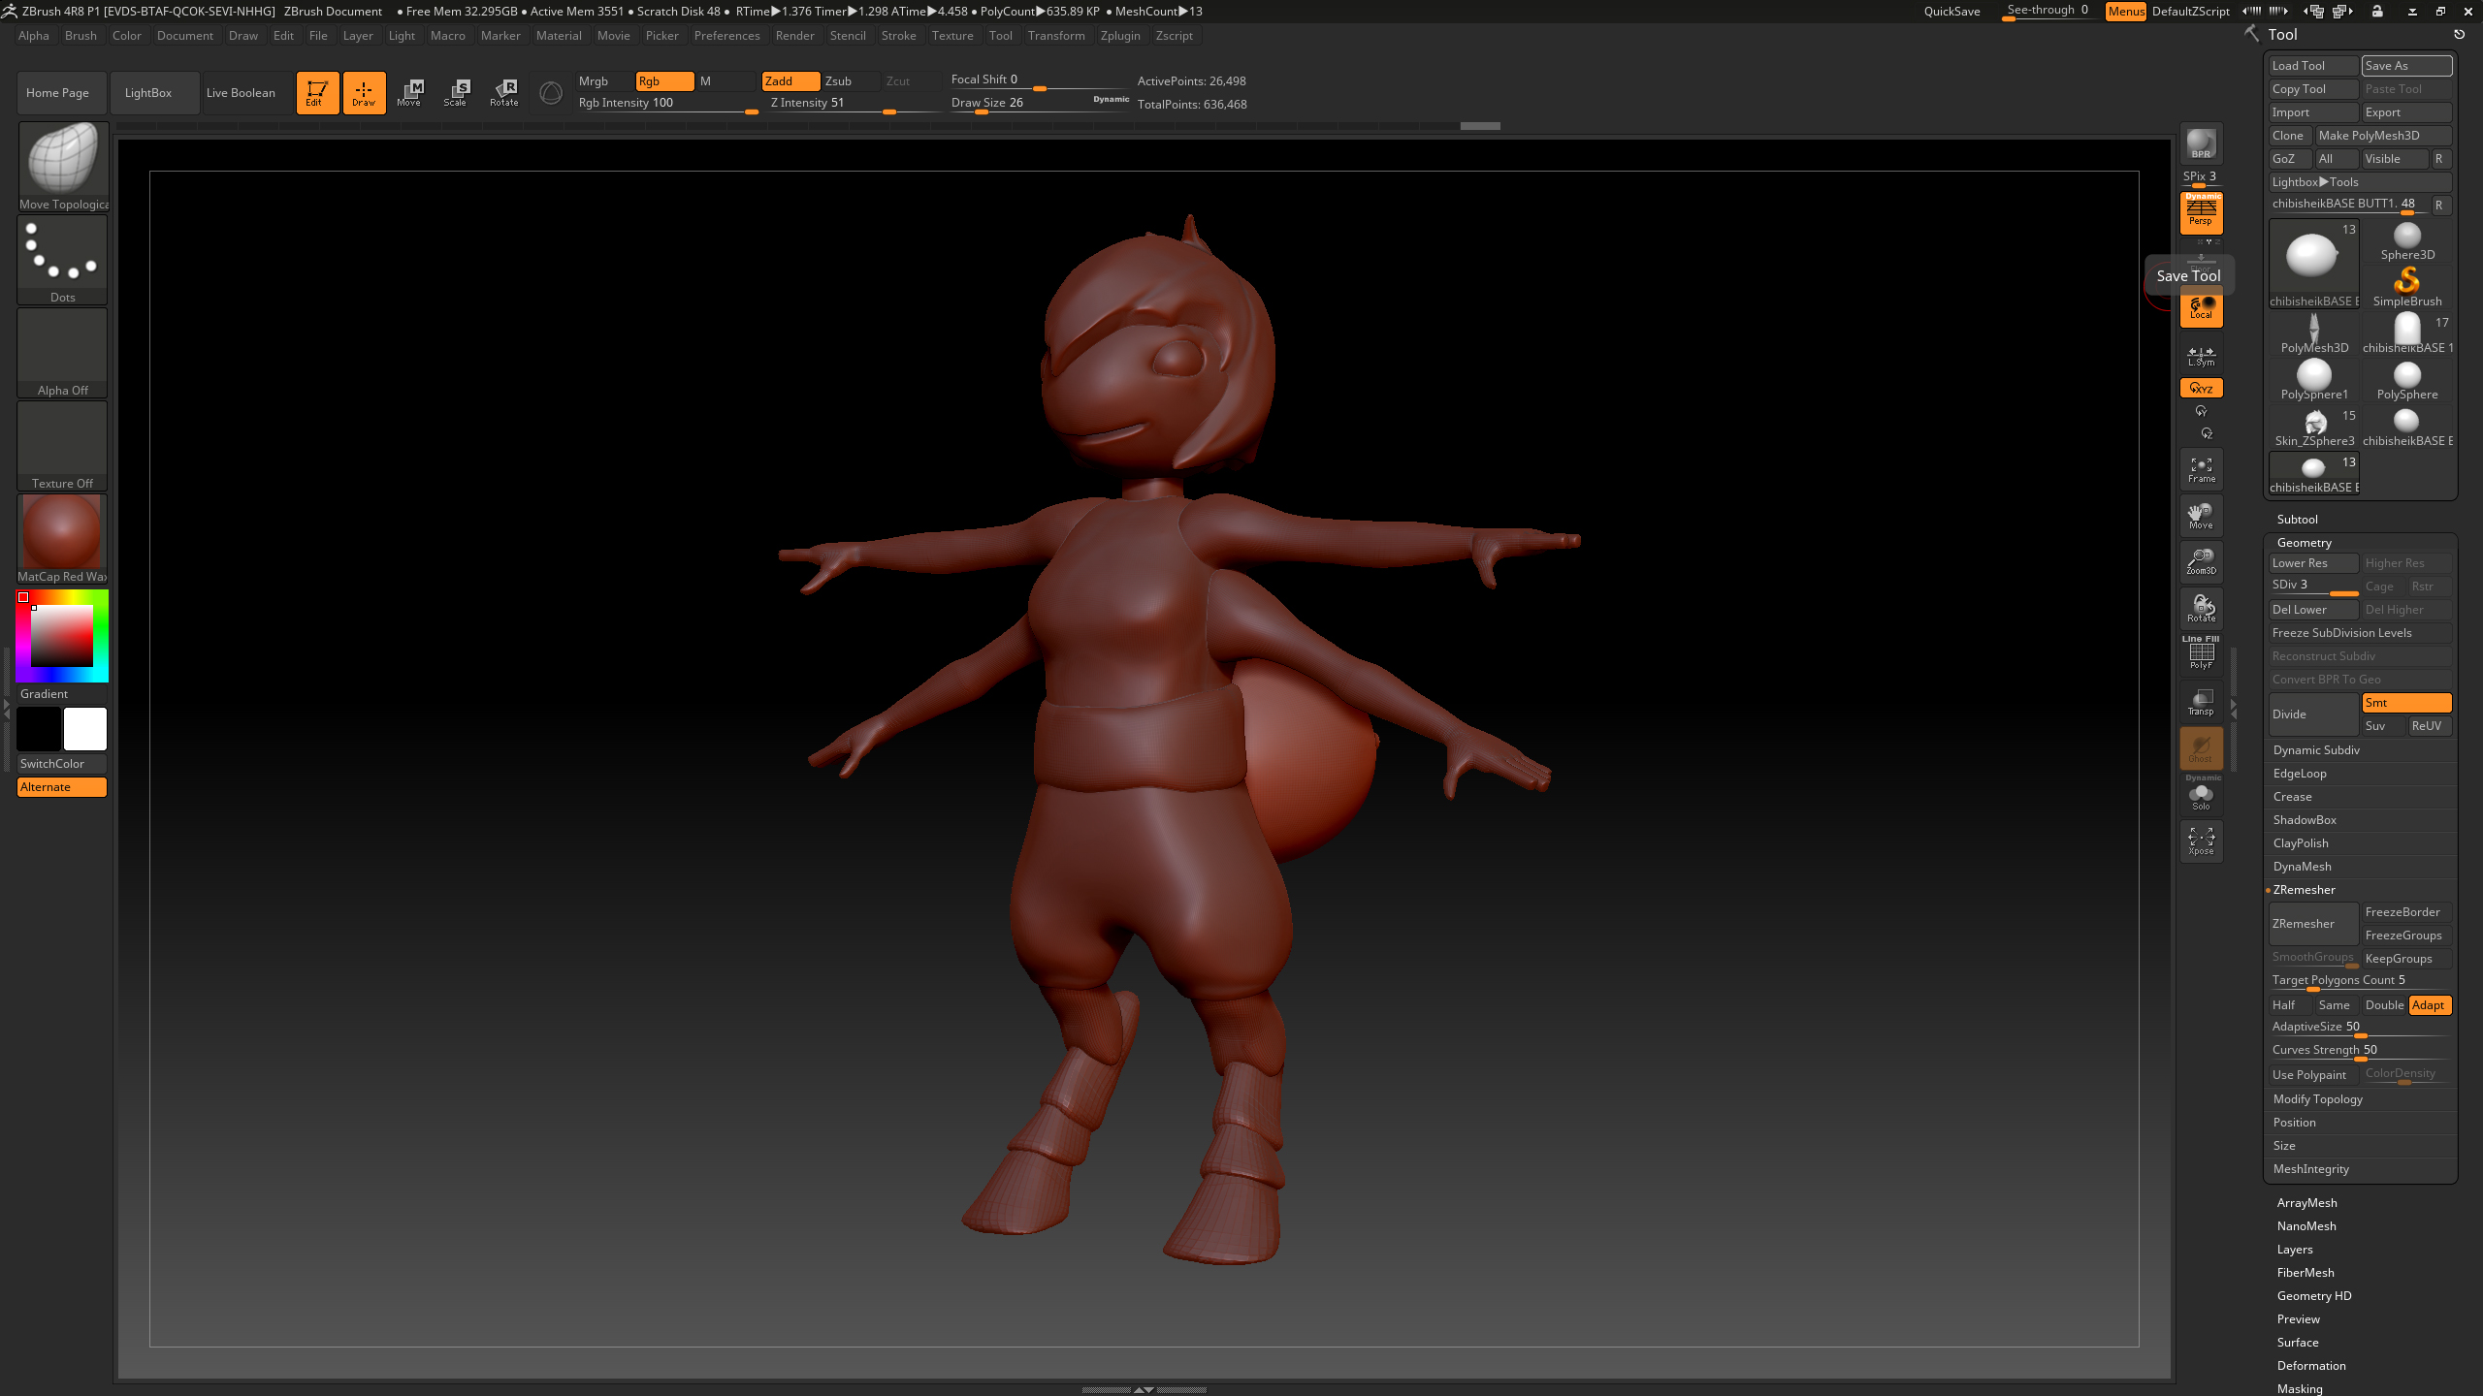Expand the Subtool section

pos(2297,520)
